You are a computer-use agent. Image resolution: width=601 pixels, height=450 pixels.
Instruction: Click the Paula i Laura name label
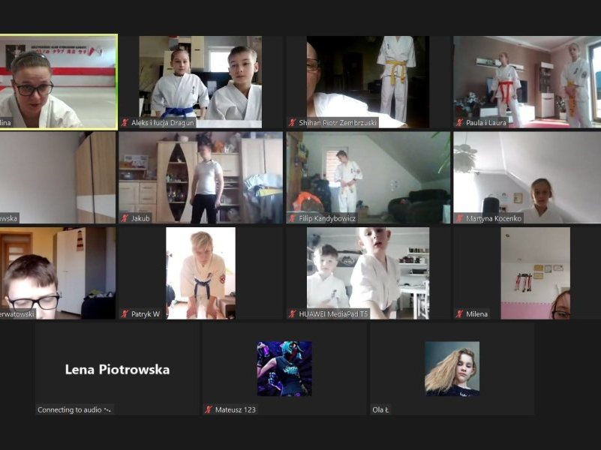(x=486, y=122)
